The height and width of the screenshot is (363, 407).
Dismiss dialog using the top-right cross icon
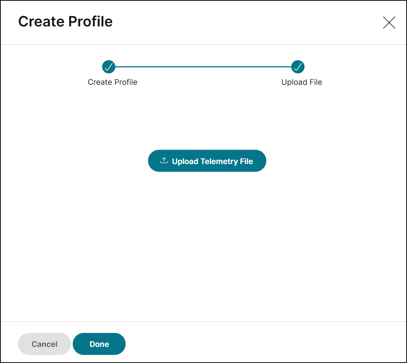[389, 22]
